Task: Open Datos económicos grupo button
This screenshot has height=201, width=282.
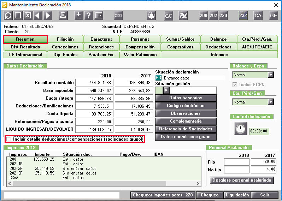Action: pyautogui.click(x=186, y=137)
